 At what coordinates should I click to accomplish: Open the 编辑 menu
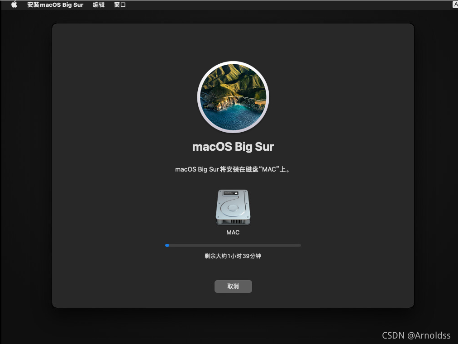point(99,5)
